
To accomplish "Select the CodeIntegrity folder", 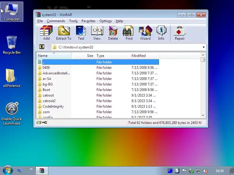I will [x=98, y=106].
